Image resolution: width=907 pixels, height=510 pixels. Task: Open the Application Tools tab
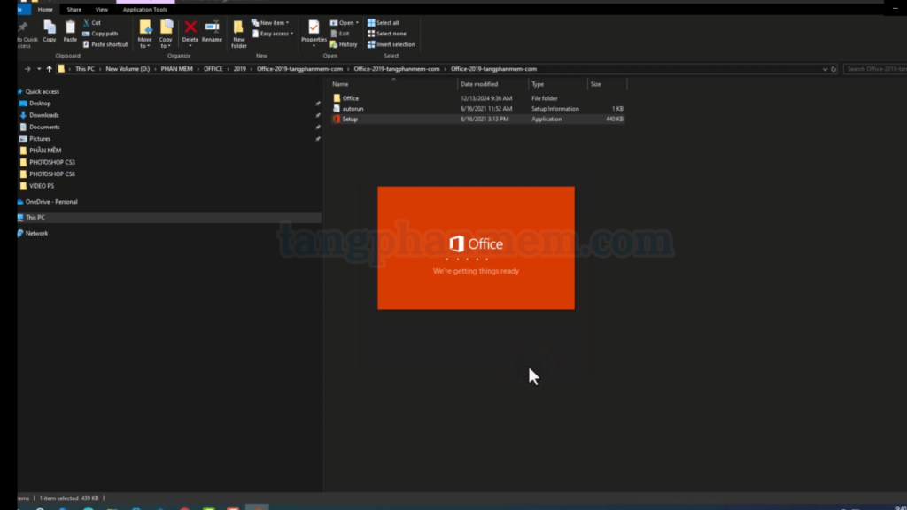point(144,9)
